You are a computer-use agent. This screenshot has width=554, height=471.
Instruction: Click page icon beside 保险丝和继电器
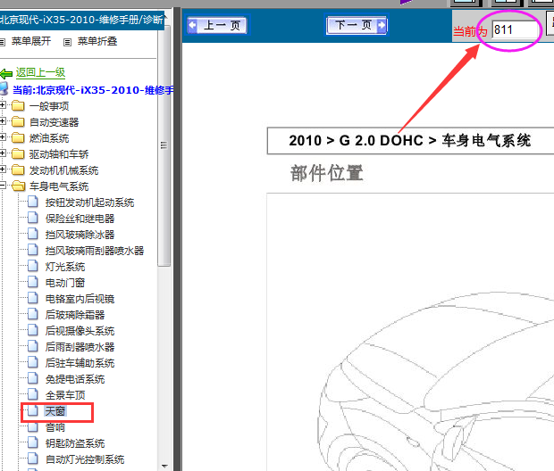coord(33,218)
